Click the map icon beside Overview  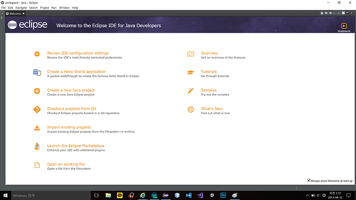click(x=191, y=54)
